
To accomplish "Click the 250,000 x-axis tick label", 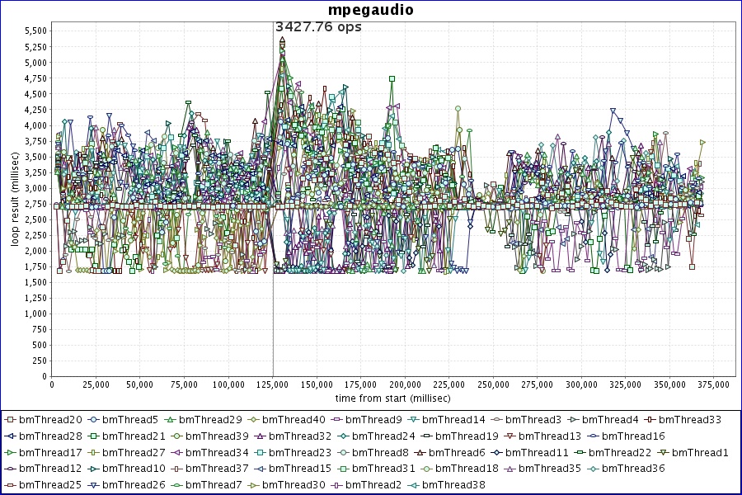I will tap(493, 385).
